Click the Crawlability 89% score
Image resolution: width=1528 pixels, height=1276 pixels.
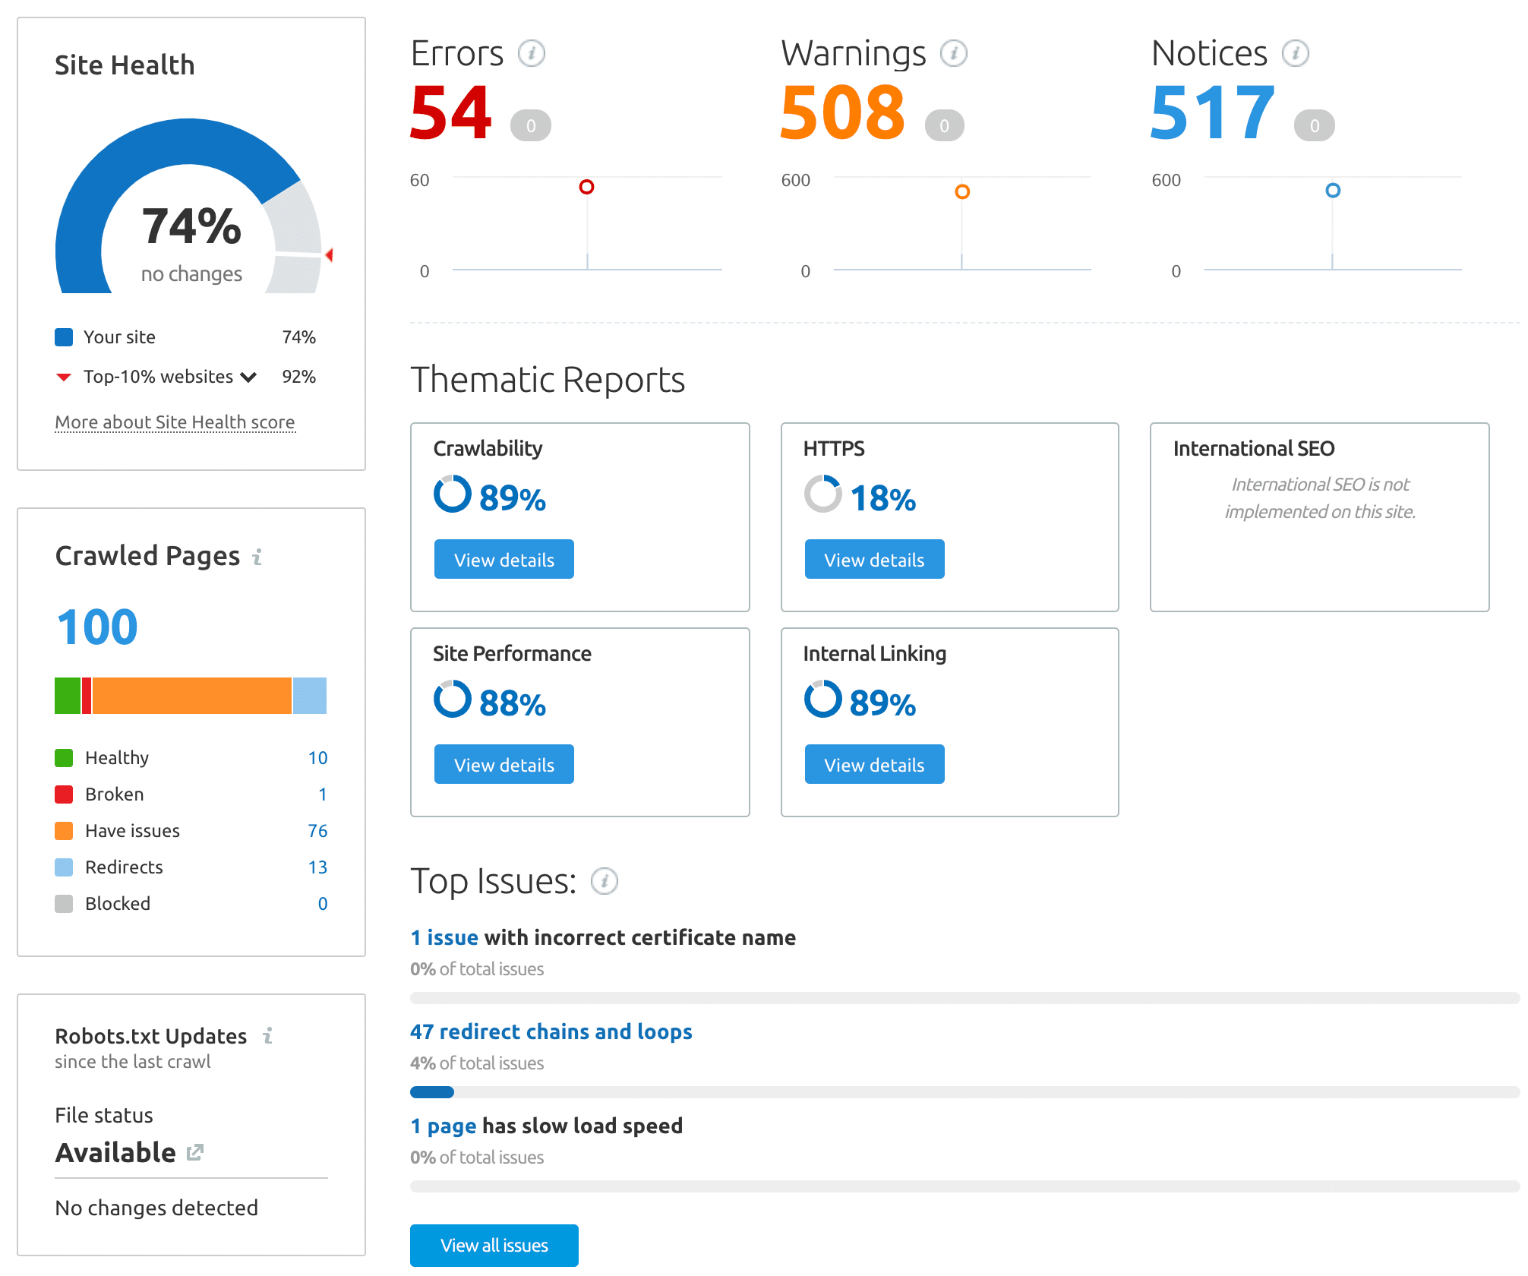click(513, 497)
